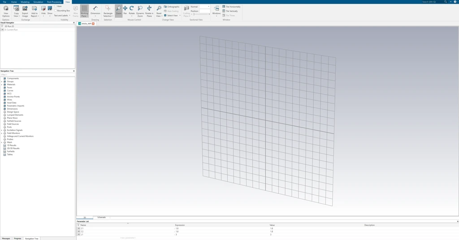
Task: Open the Messages bottom tab
Action: pos(6,239)
